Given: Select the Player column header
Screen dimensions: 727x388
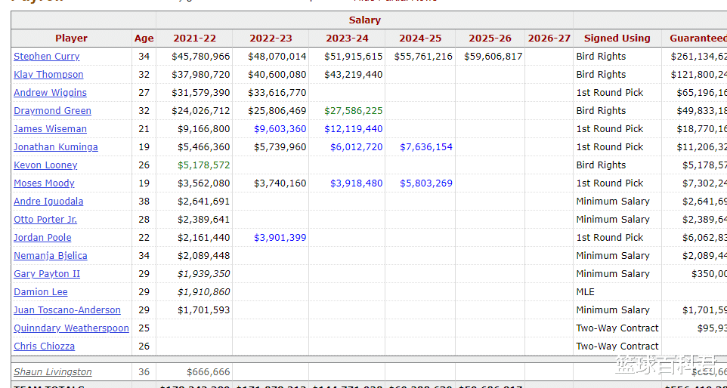Looking at the screenshot, I should (x=71, y=38).
